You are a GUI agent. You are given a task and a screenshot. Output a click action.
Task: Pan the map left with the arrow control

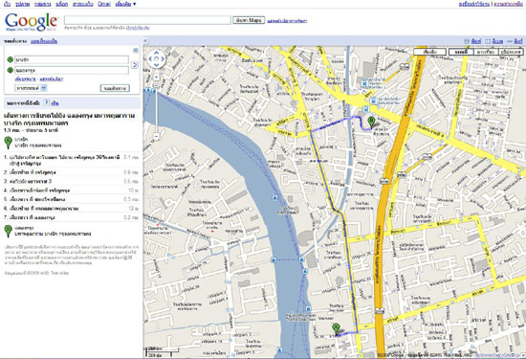pos(150,58)
